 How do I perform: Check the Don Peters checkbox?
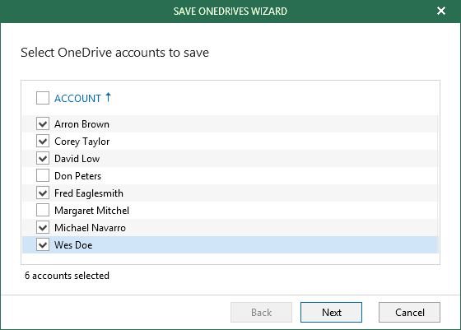pos(43,176)
